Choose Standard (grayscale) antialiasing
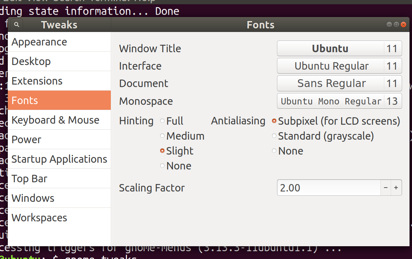 274,136
